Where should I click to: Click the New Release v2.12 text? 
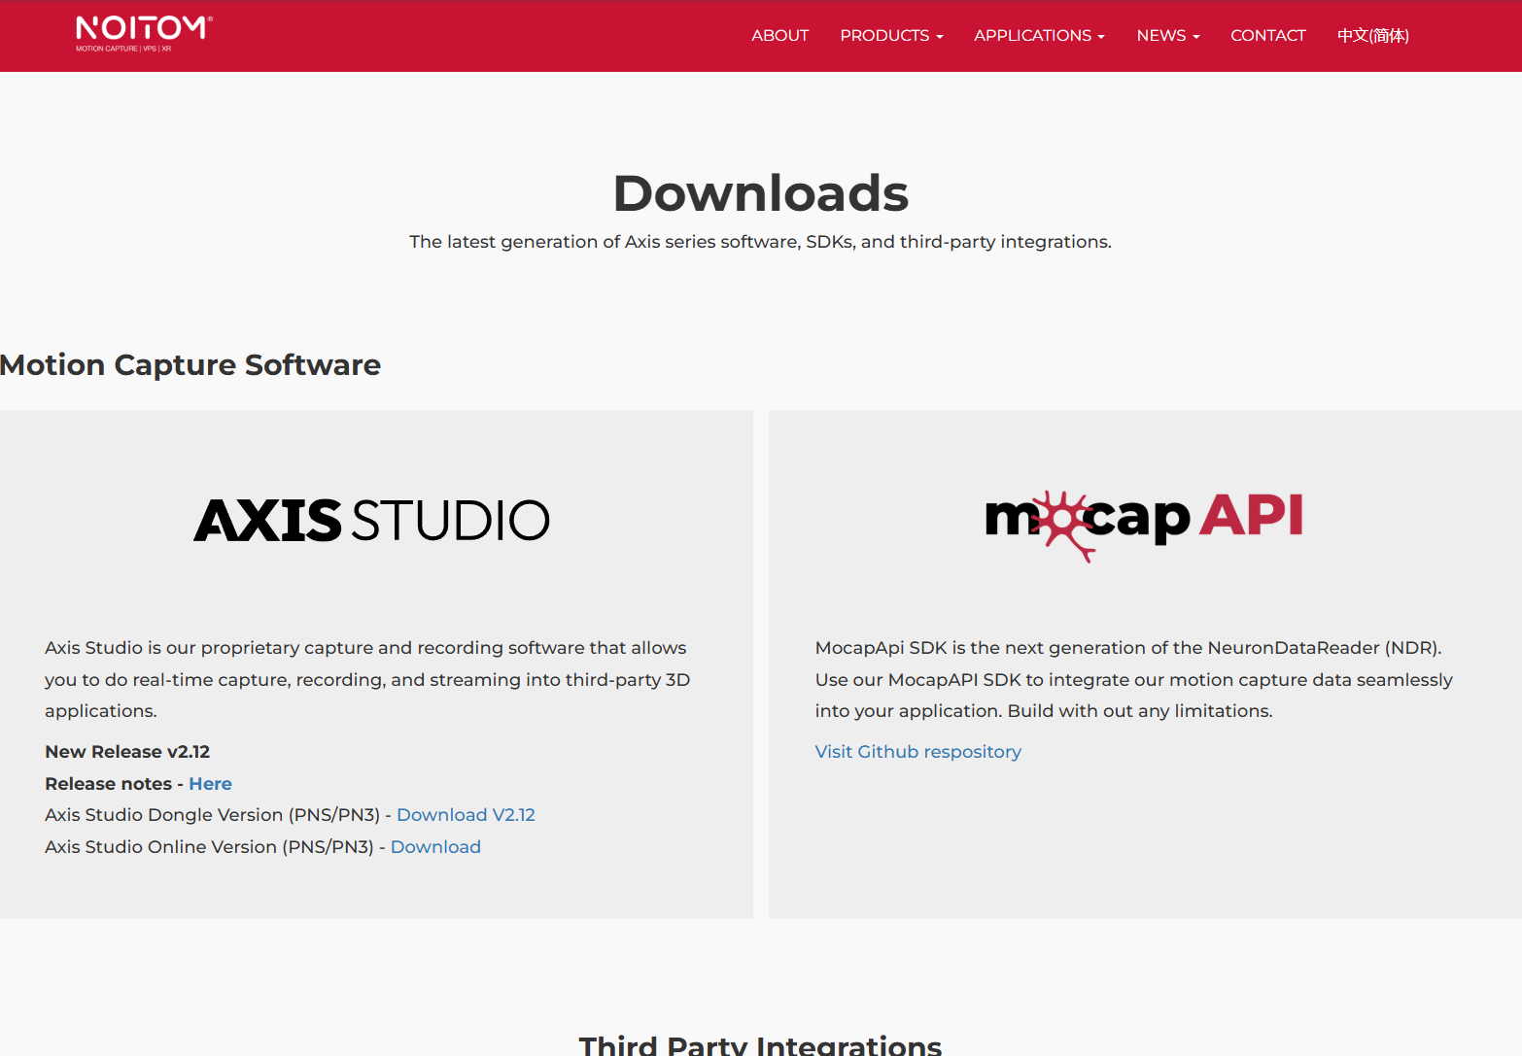(127, 752)
